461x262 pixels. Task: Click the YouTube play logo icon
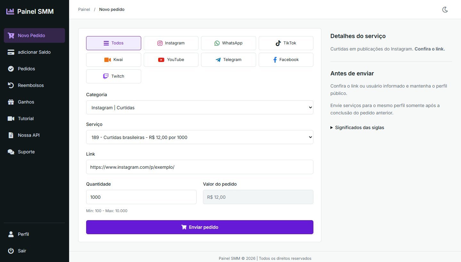click(161, 60)
